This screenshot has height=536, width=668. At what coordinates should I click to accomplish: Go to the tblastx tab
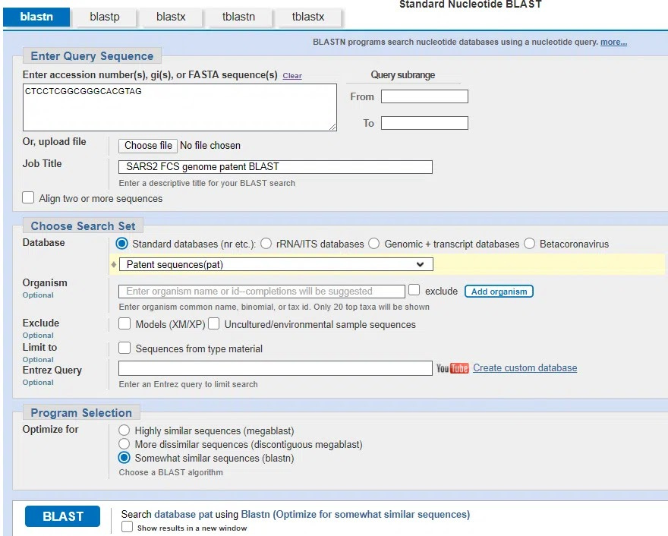click(308, 17)
